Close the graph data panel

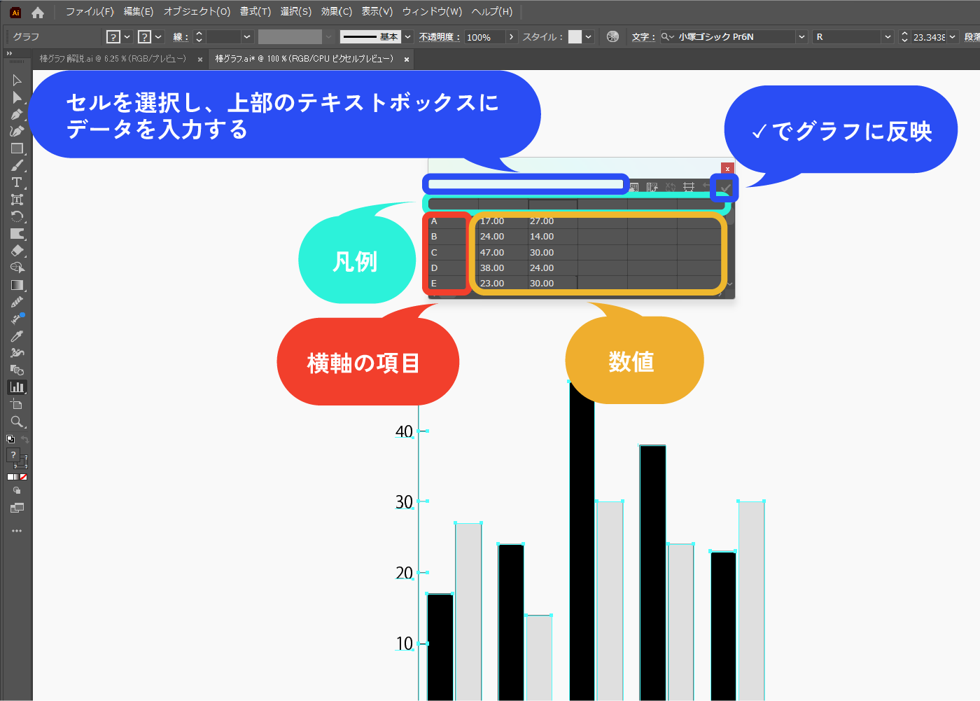pos(728,168)
